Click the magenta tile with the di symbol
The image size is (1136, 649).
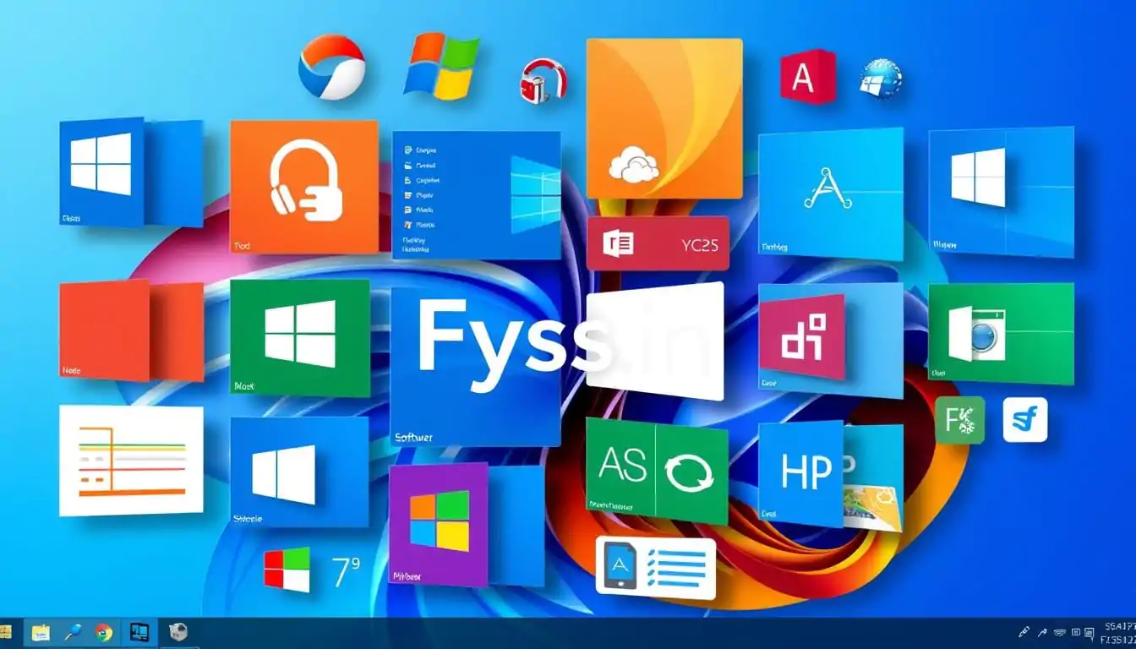[803, 336]
